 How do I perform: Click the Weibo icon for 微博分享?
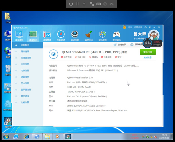click(115, 45)
